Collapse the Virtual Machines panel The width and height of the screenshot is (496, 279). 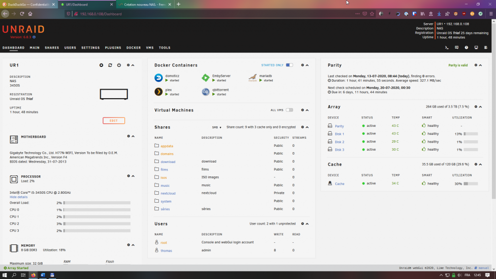point(307,111)
